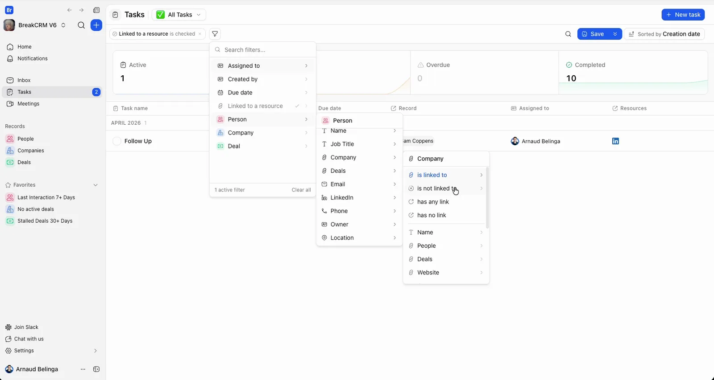714x380 pixels.
Task: Open the 'Chat with us' link
Action: click(29, 339)
